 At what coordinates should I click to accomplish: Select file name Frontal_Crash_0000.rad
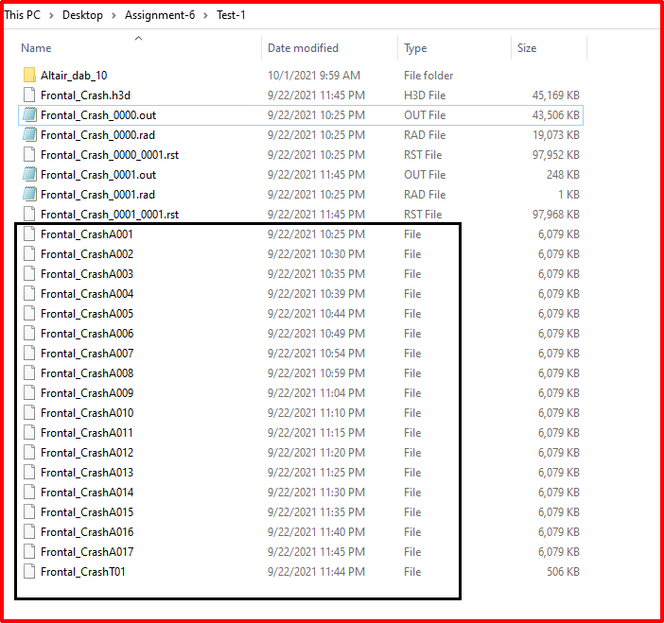coord(97,135)
